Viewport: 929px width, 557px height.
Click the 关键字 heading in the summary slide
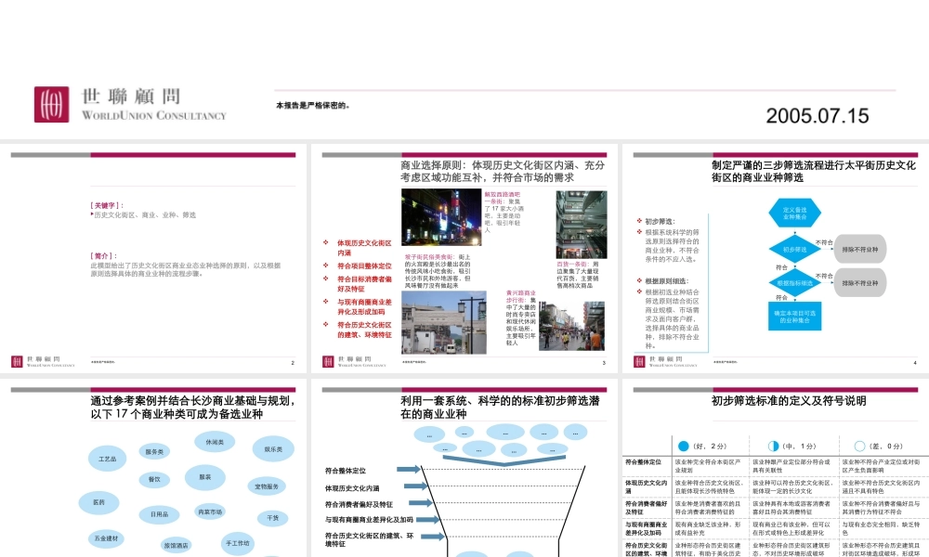point(106,205)
